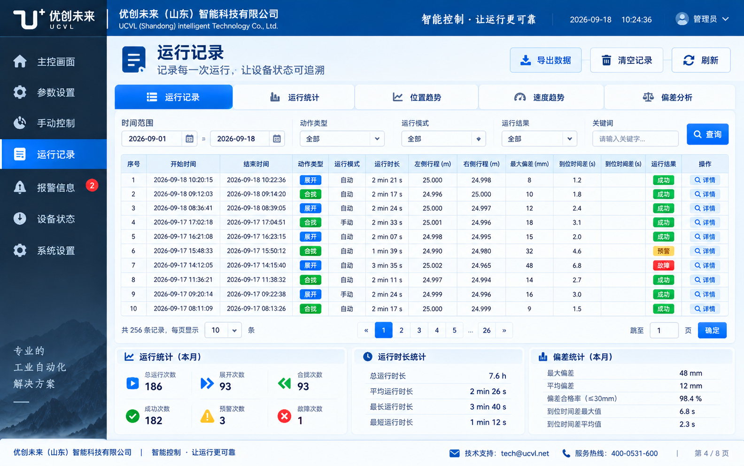Screen dimensions: 744x466
Task: Click the yellow 预警 result tag
Action: pyautogui.click(x=663, y=251)
